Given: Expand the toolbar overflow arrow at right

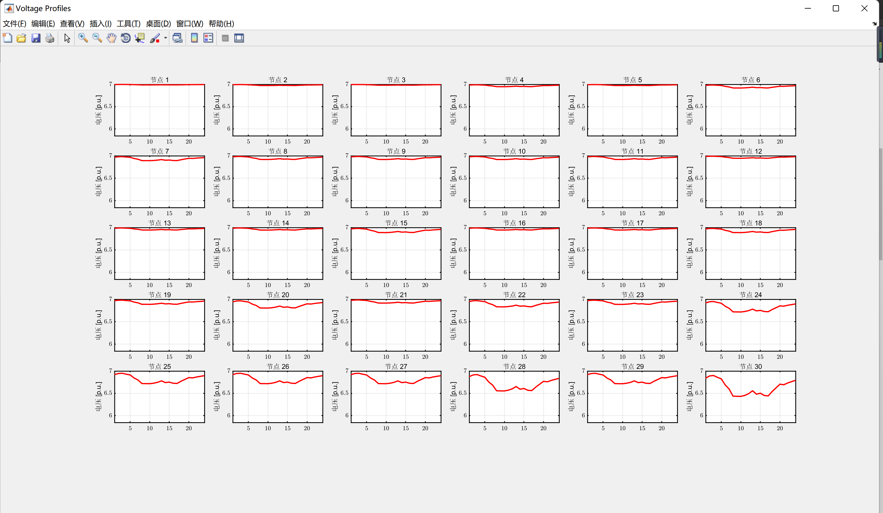Looking at the screenshot, I should pos(874,24).
